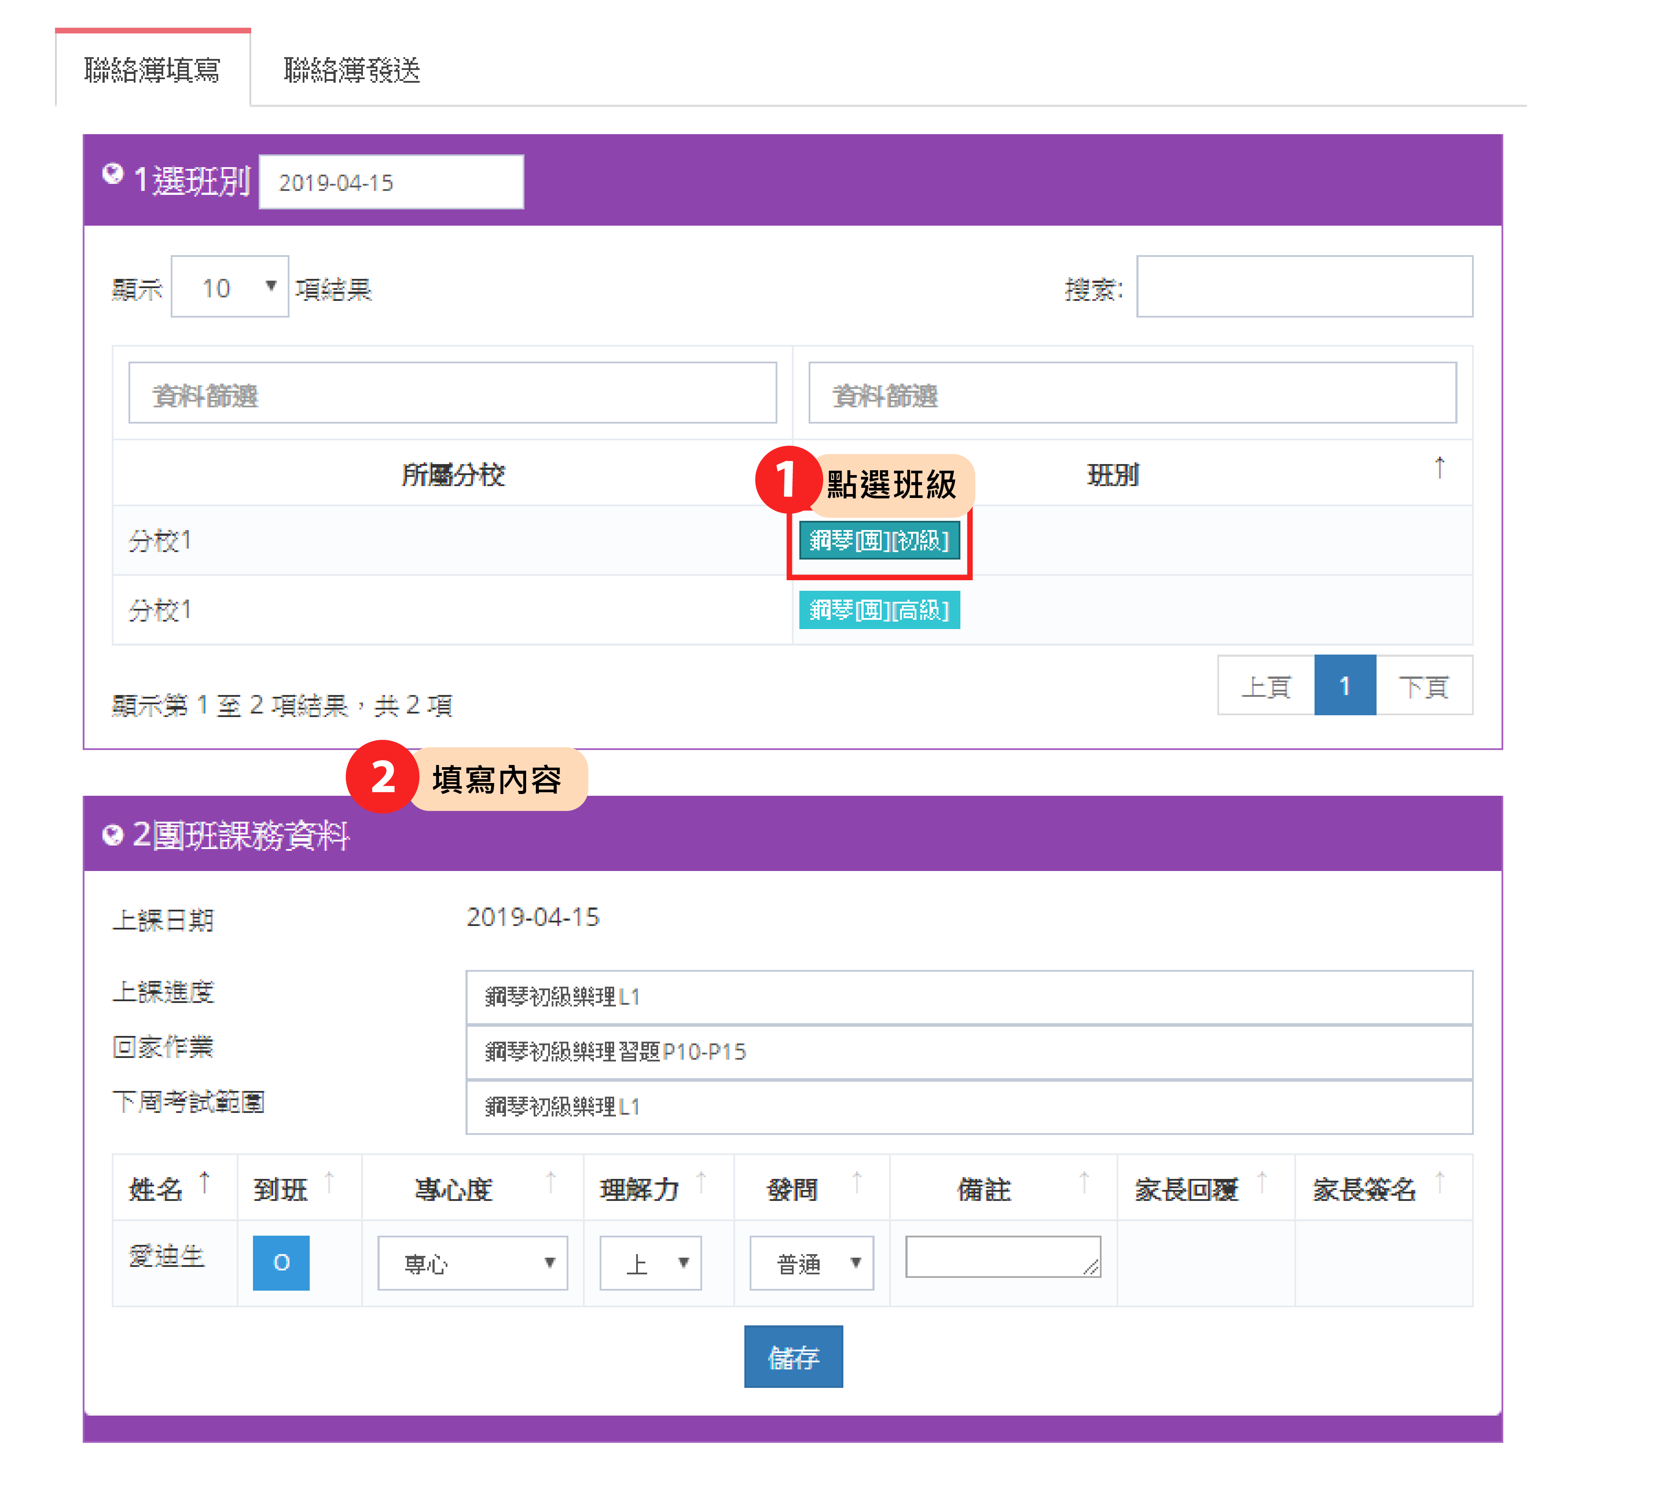Viewport: 1670px width, 1493px height.
Task: Sort by 專心度 column arrow
Action: click(550, 1182)
